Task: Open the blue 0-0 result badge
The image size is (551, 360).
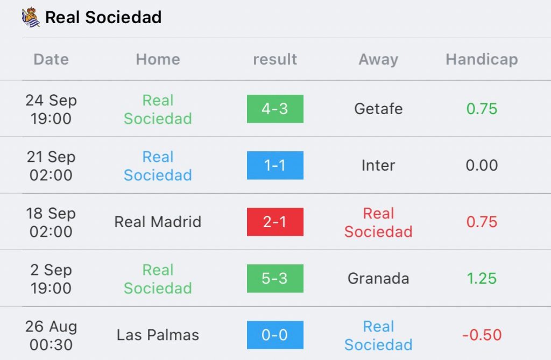Action: tap(275, 335)
